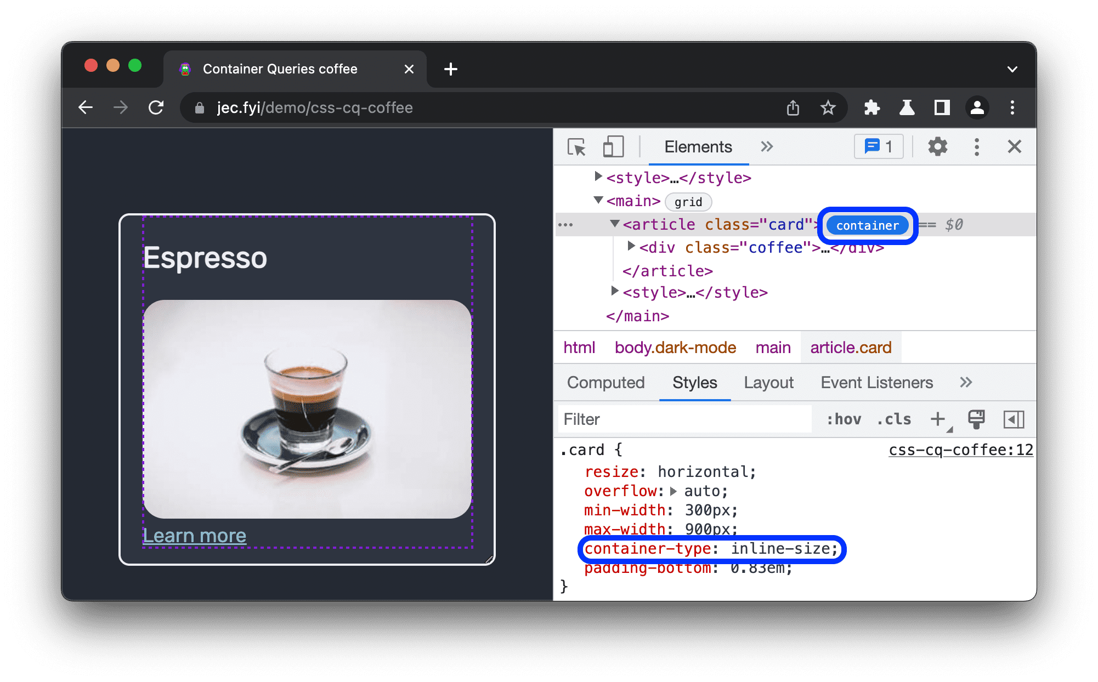Image resolution: width=1098 pixels, height=682 pixels.
Task: Switch to the Layout tab
Action: [768, 383]
